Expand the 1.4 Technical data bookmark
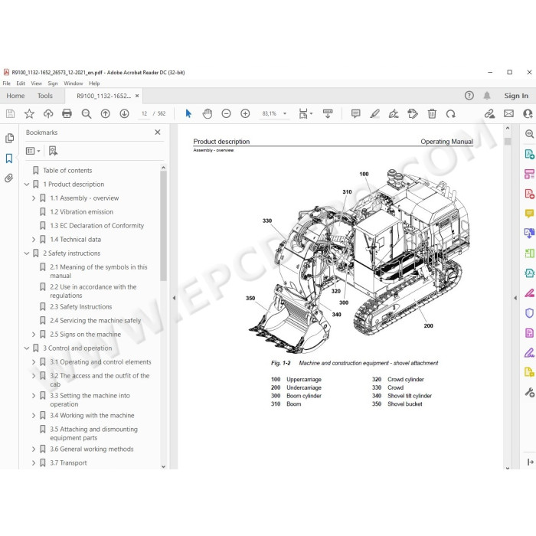Screen dimensions: 536x536 click(x=34, y=239)
